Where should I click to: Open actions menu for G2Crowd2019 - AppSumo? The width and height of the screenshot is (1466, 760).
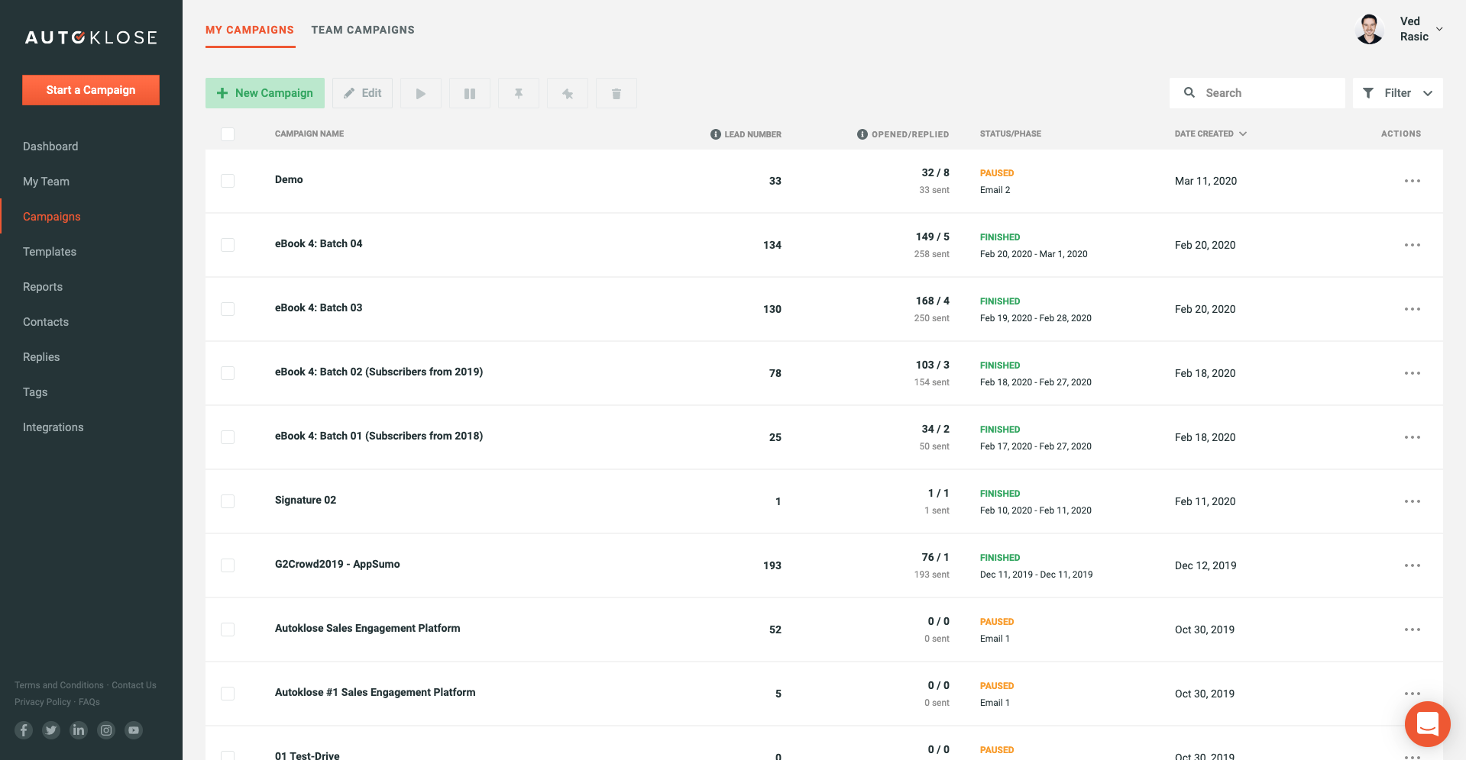click(x=1412, y=565)
